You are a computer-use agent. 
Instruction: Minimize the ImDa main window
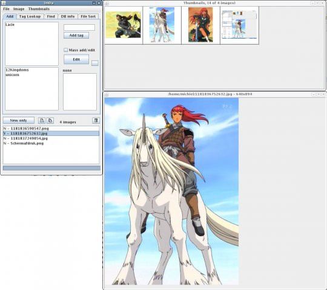(94, 3)
